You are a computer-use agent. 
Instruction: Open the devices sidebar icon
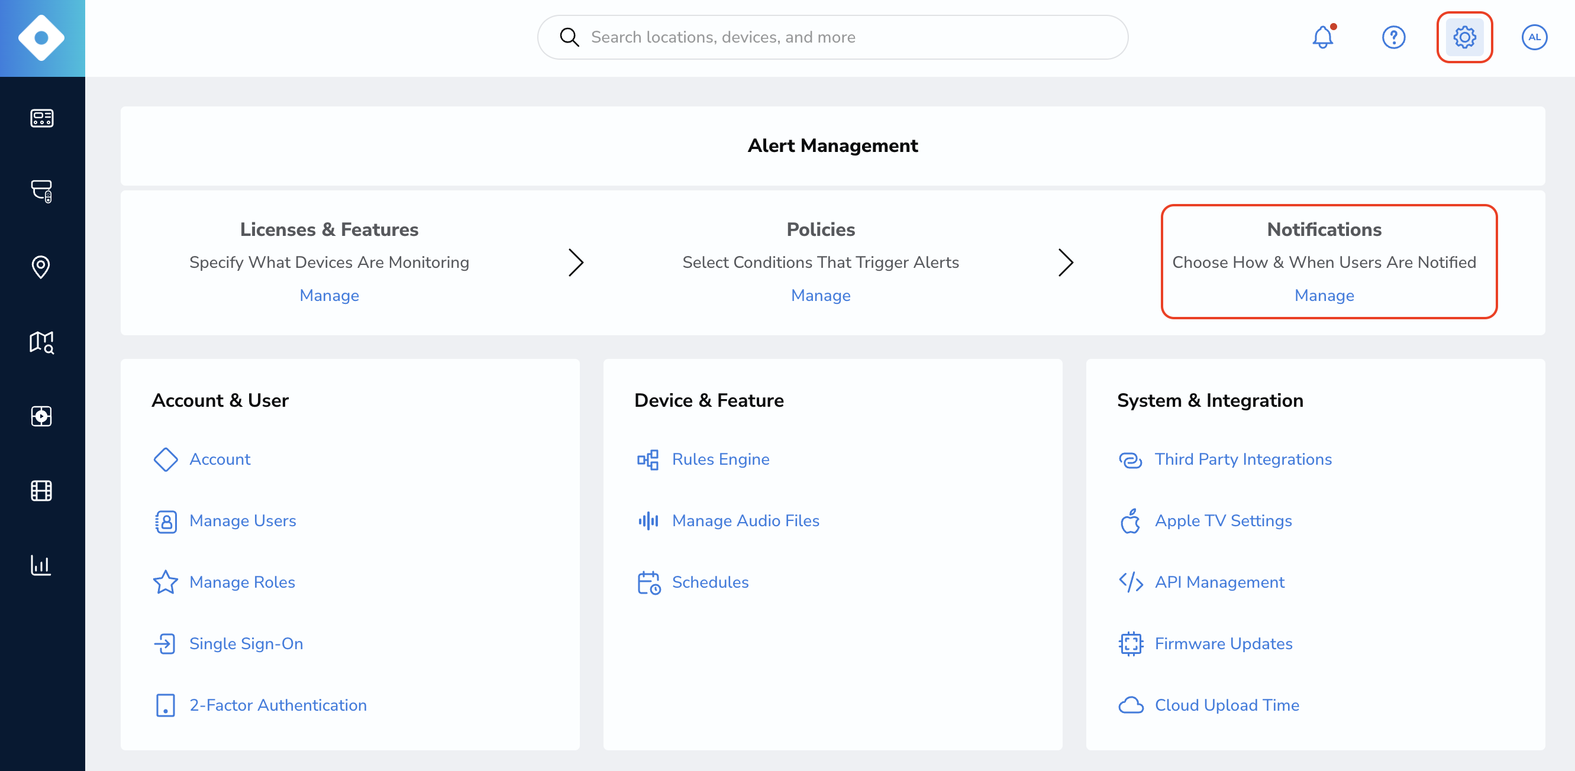(x=41, y=191)
